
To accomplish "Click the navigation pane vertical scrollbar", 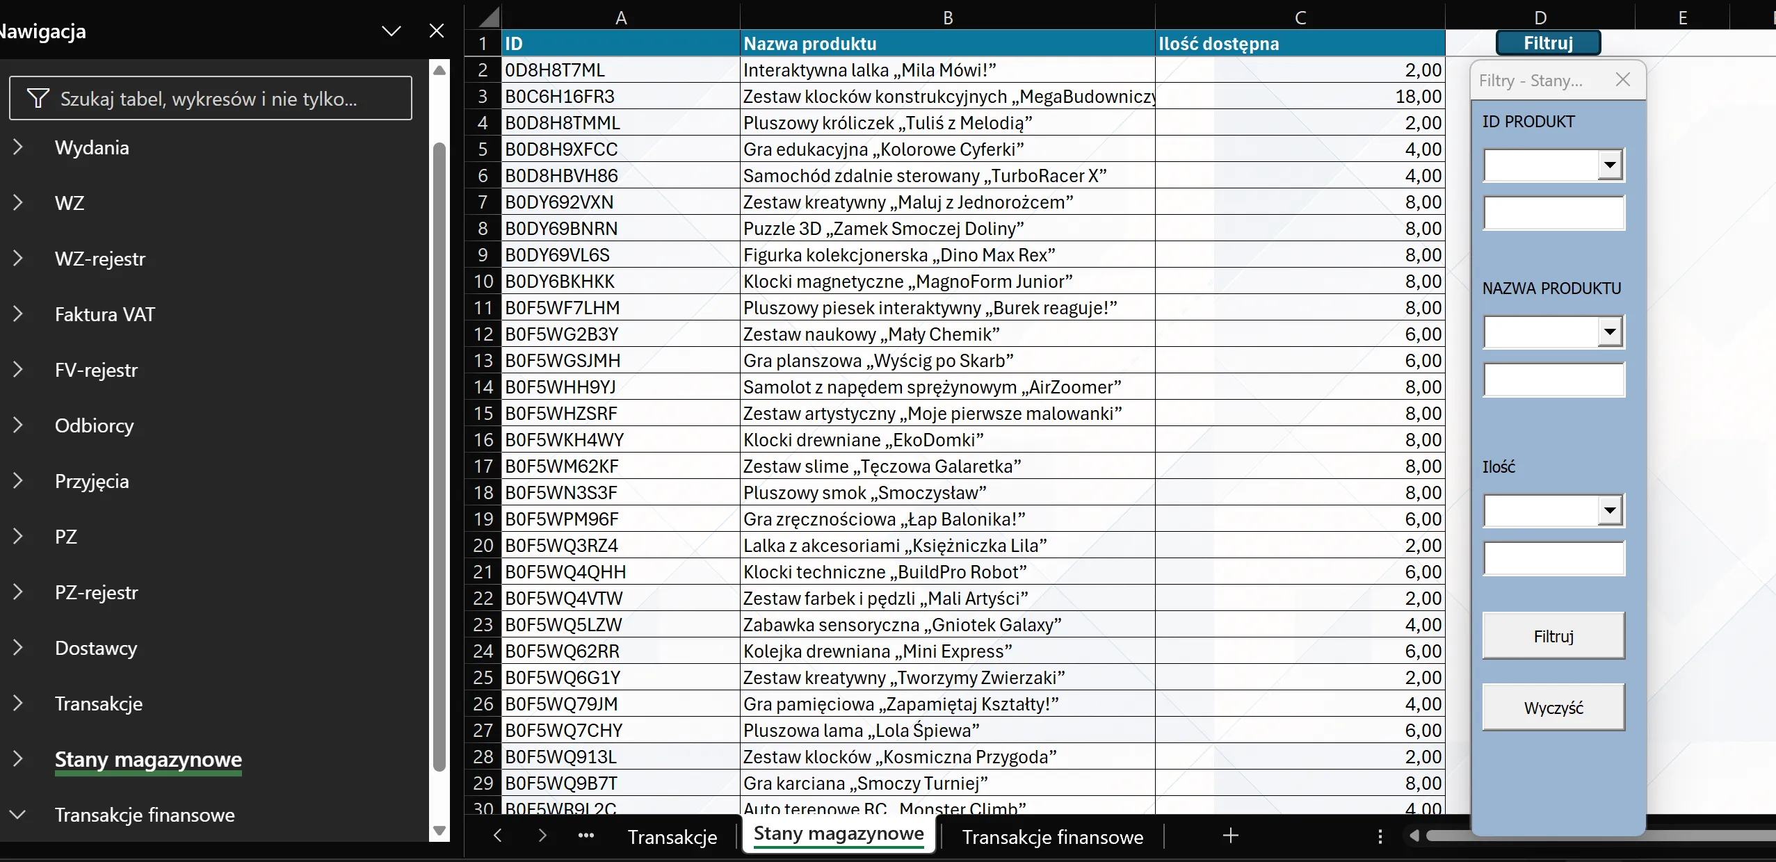I will click(x=439, y=455).
